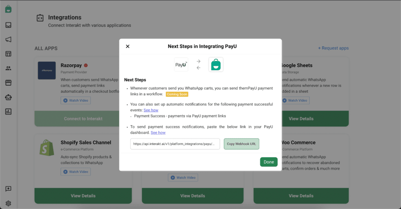Click the Request apps link
Screen dimensions: 401x209
[333, 48]
